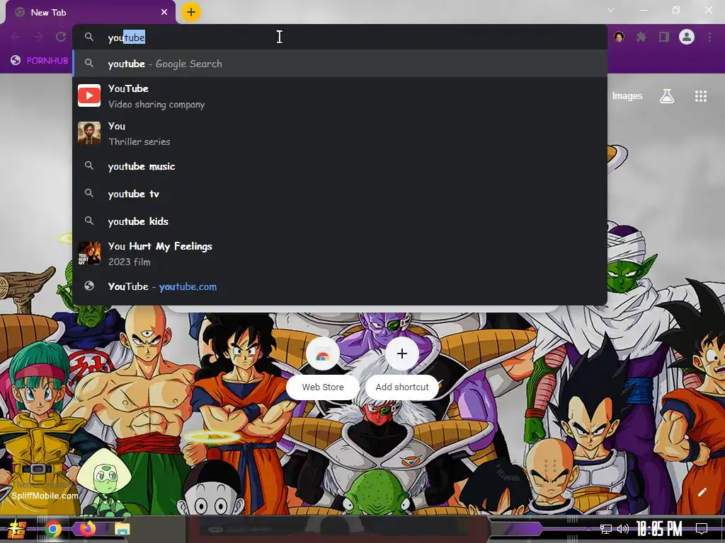Open the Images link
Viewport: 725px width, 543px height.
pos(627,95)
